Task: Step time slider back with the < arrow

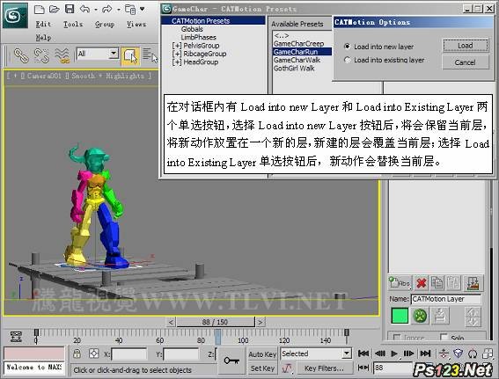Action: coord(171,322)
